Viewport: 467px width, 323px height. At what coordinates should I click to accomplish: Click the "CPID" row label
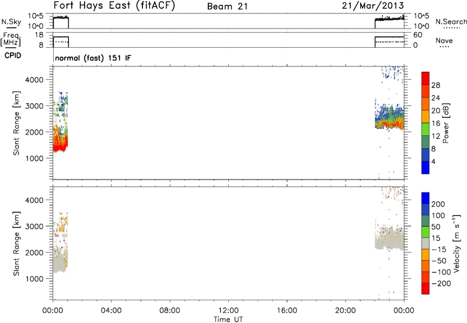tap(13, 55)
